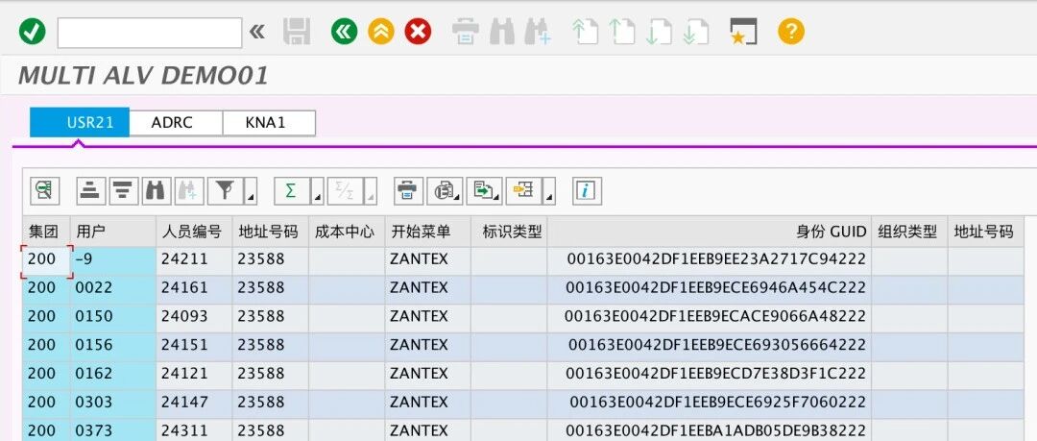Switch to the ADRC tab
Image resolution: width=1037 pixels, height=441 pixels.
pyautogui.click(x=176, y=123)
